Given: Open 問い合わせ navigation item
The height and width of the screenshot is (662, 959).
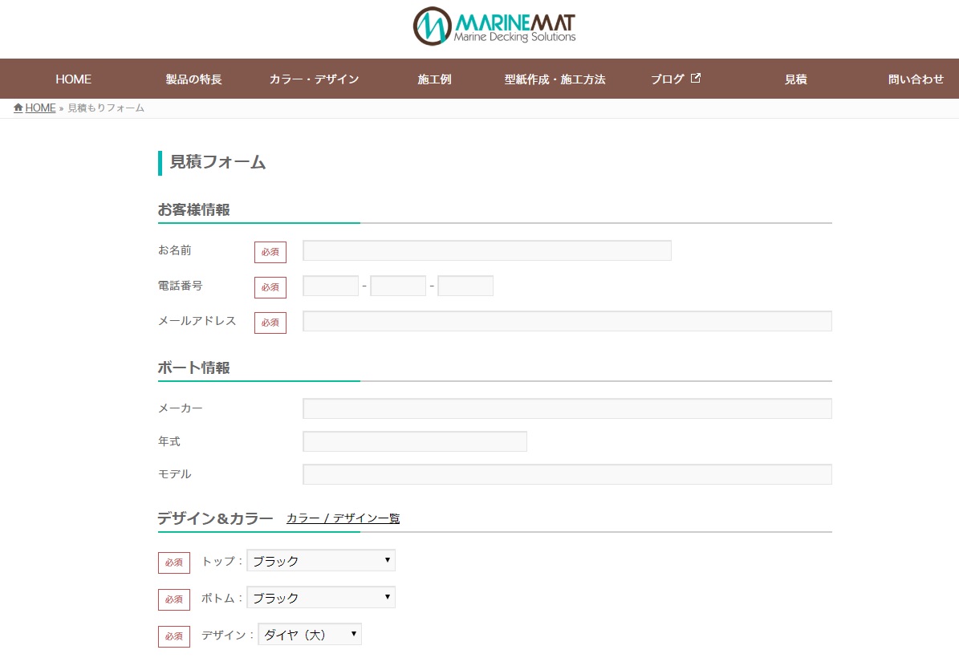Looking at the screenshot, I should click(x=916, y=79).
